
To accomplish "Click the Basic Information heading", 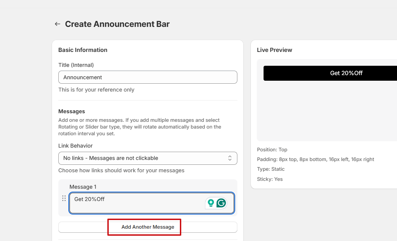I will pyautogui.click(x=83, y=50).
